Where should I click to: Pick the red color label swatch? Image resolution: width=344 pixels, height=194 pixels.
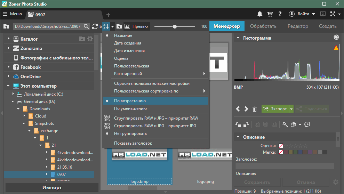click(x=286, y=152)
